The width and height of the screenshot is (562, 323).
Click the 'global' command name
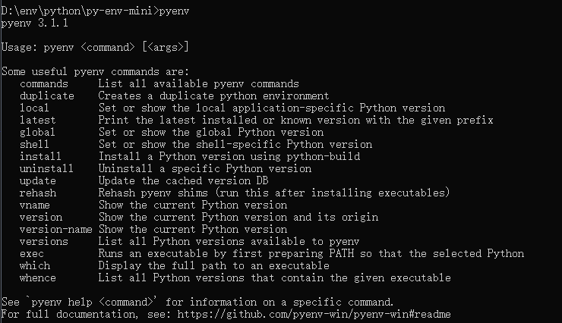tap(38, 132)
